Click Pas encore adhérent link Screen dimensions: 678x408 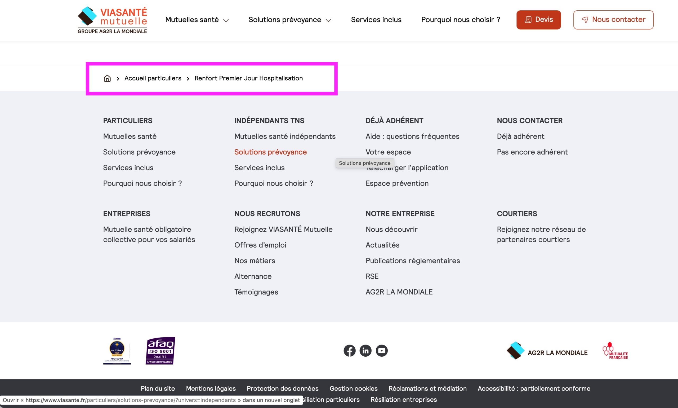pos(532,152)
